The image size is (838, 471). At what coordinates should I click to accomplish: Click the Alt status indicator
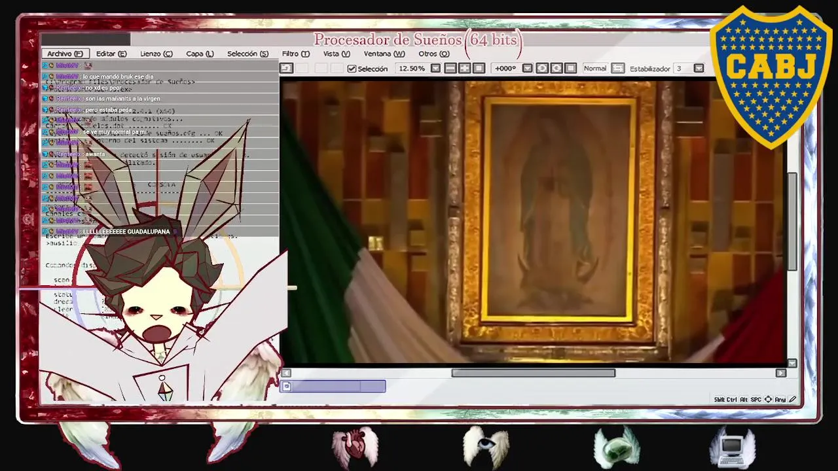[744, 400]
